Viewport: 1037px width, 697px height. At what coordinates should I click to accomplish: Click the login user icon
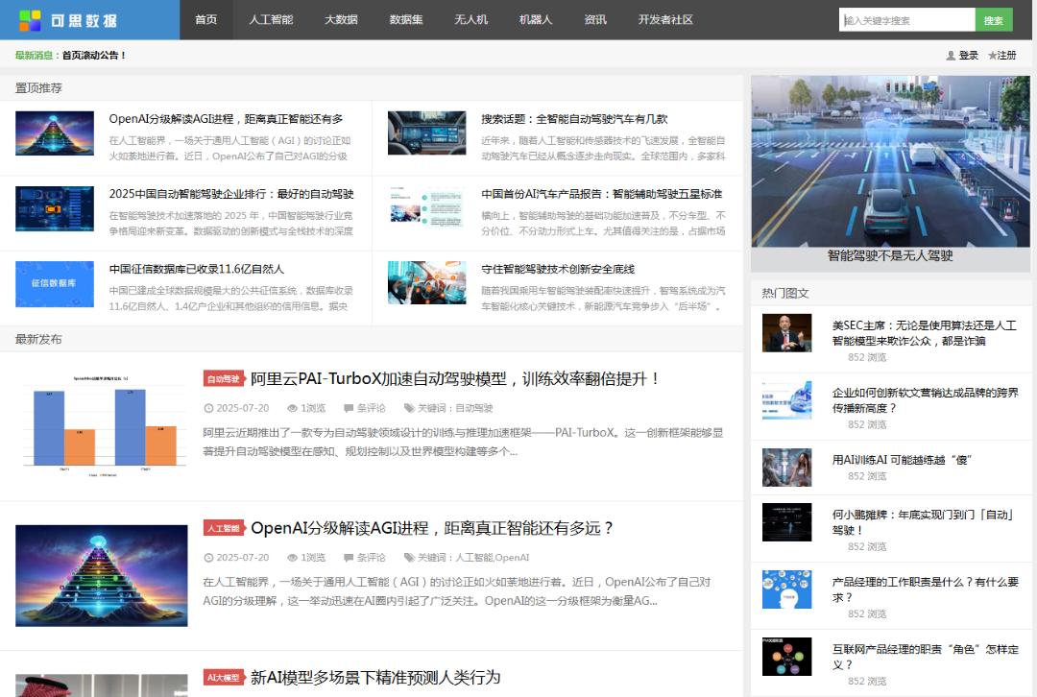click(951, 56)
